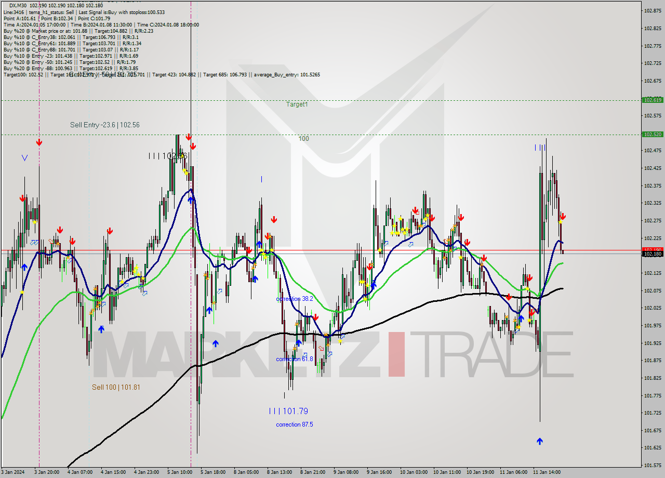The height and width of the screenshot is (478, 665).
Task: Click the '8 Jan 05:00' time axis label
Action: (x=246, y=472)
